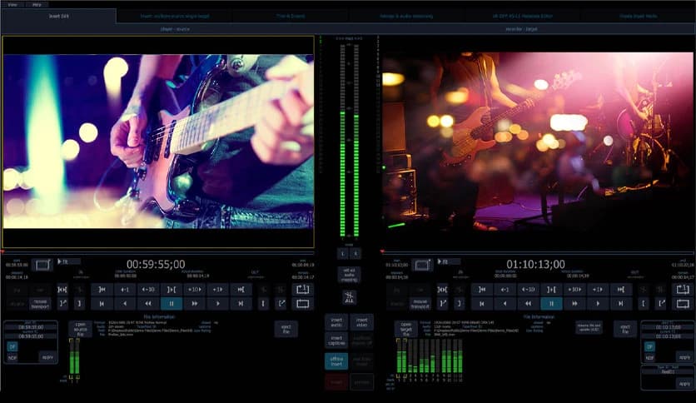
Task: Play recorder target in reverse
Action: tap(505, 304)
